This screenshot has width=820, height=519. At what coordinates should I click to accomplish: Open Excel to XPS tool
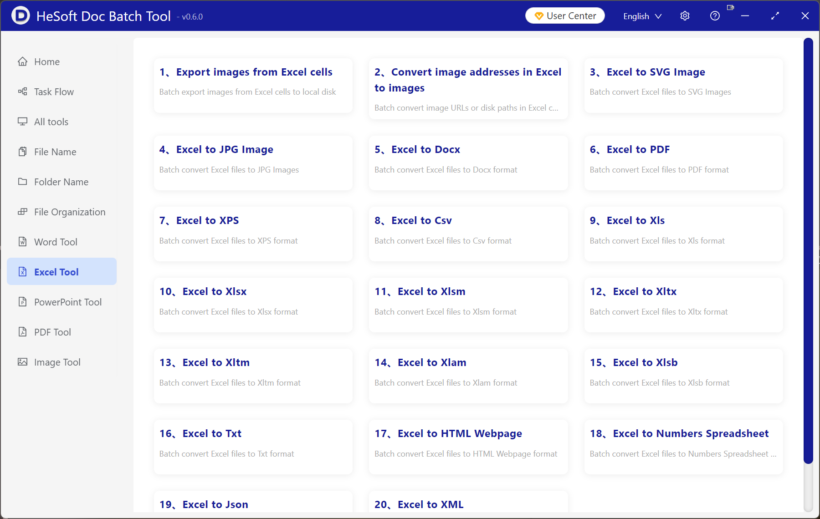point(253,234)
